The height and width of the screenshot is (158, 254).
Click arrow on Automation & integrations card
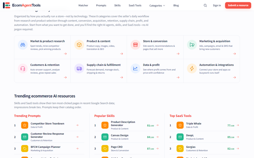pos(234,77)
